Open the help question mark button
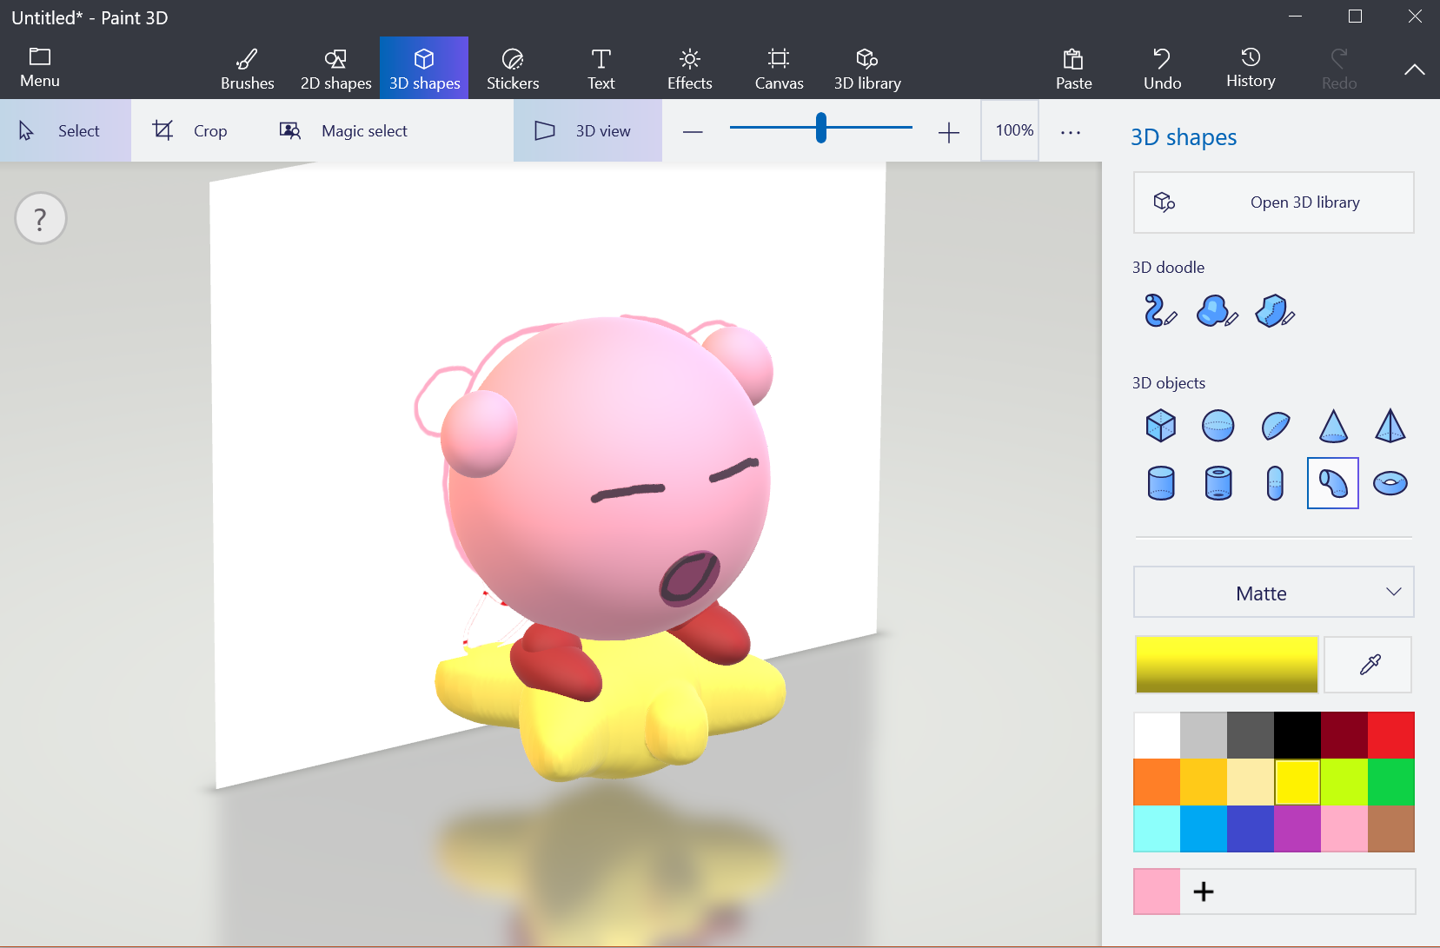This screenshot has width=1440, height=948. 41,218
